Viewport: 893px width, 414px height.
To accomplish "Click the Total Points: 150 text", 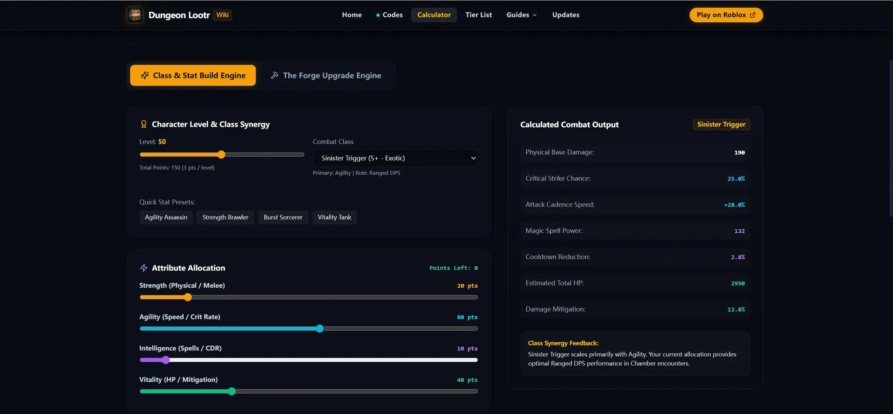I will point(177,167).
